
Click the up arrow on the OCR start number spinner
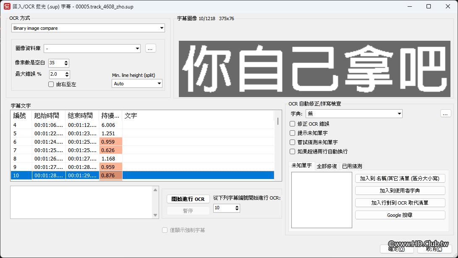coord(237,206)
